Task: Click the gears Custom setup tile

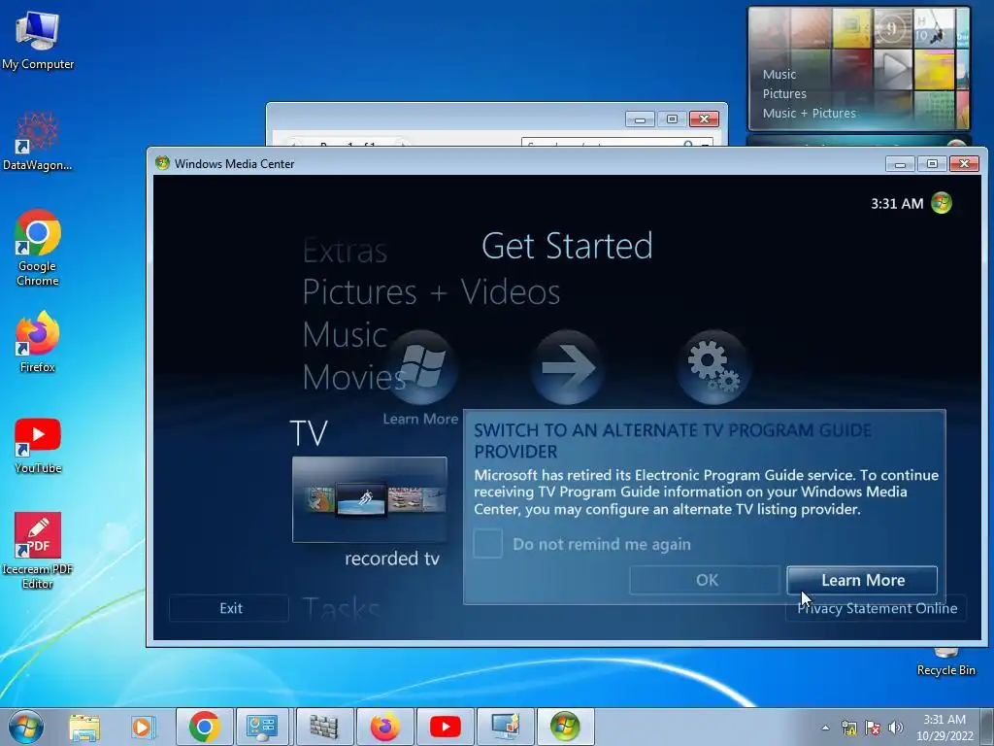Action: tap(713, 368)
